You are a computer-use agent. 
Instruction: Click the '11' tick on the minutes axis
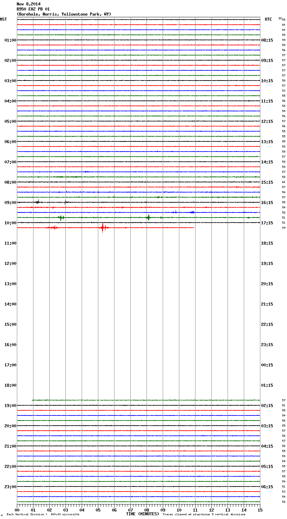195,510
